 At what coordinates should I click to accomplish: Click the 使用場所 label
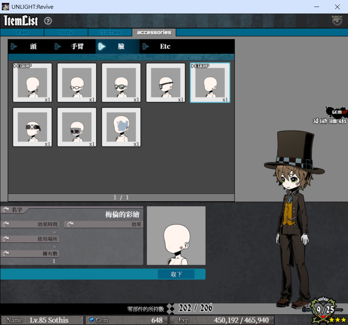point(48,239)
